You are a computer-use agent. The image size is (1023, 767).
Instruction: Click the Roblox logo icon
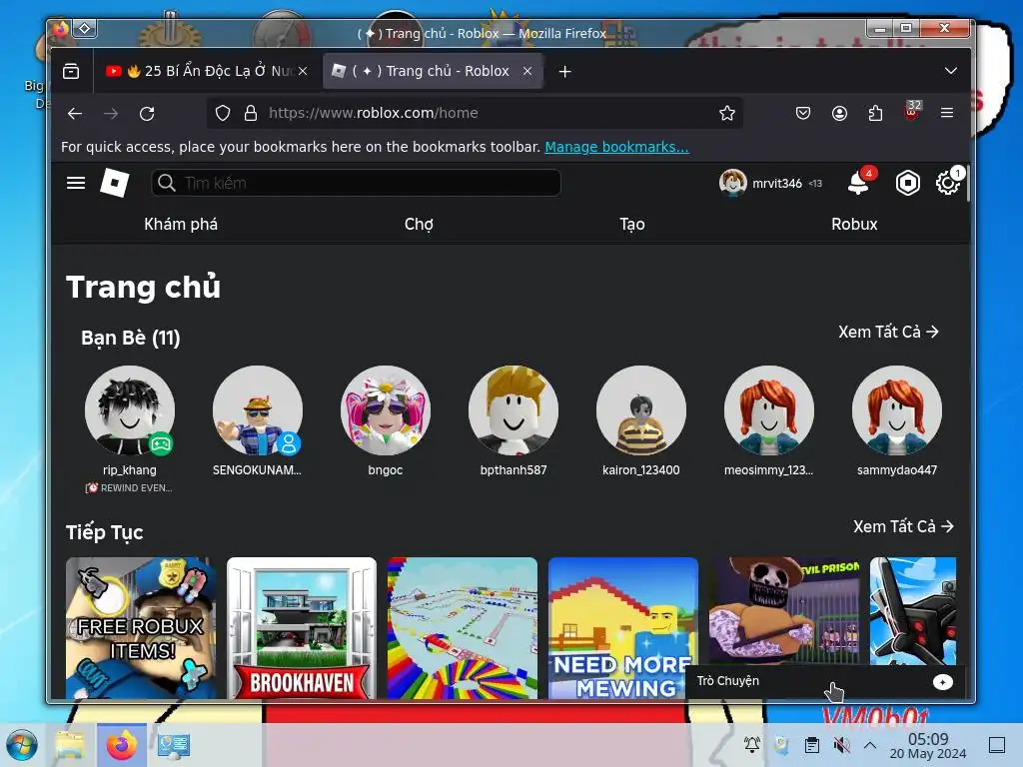114,183
